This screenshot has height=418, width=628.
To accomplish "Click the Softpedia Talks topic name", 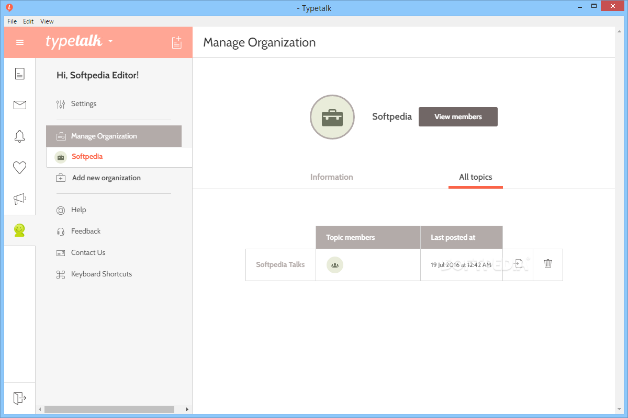I will pyautogui.click(x=281, y=264).
